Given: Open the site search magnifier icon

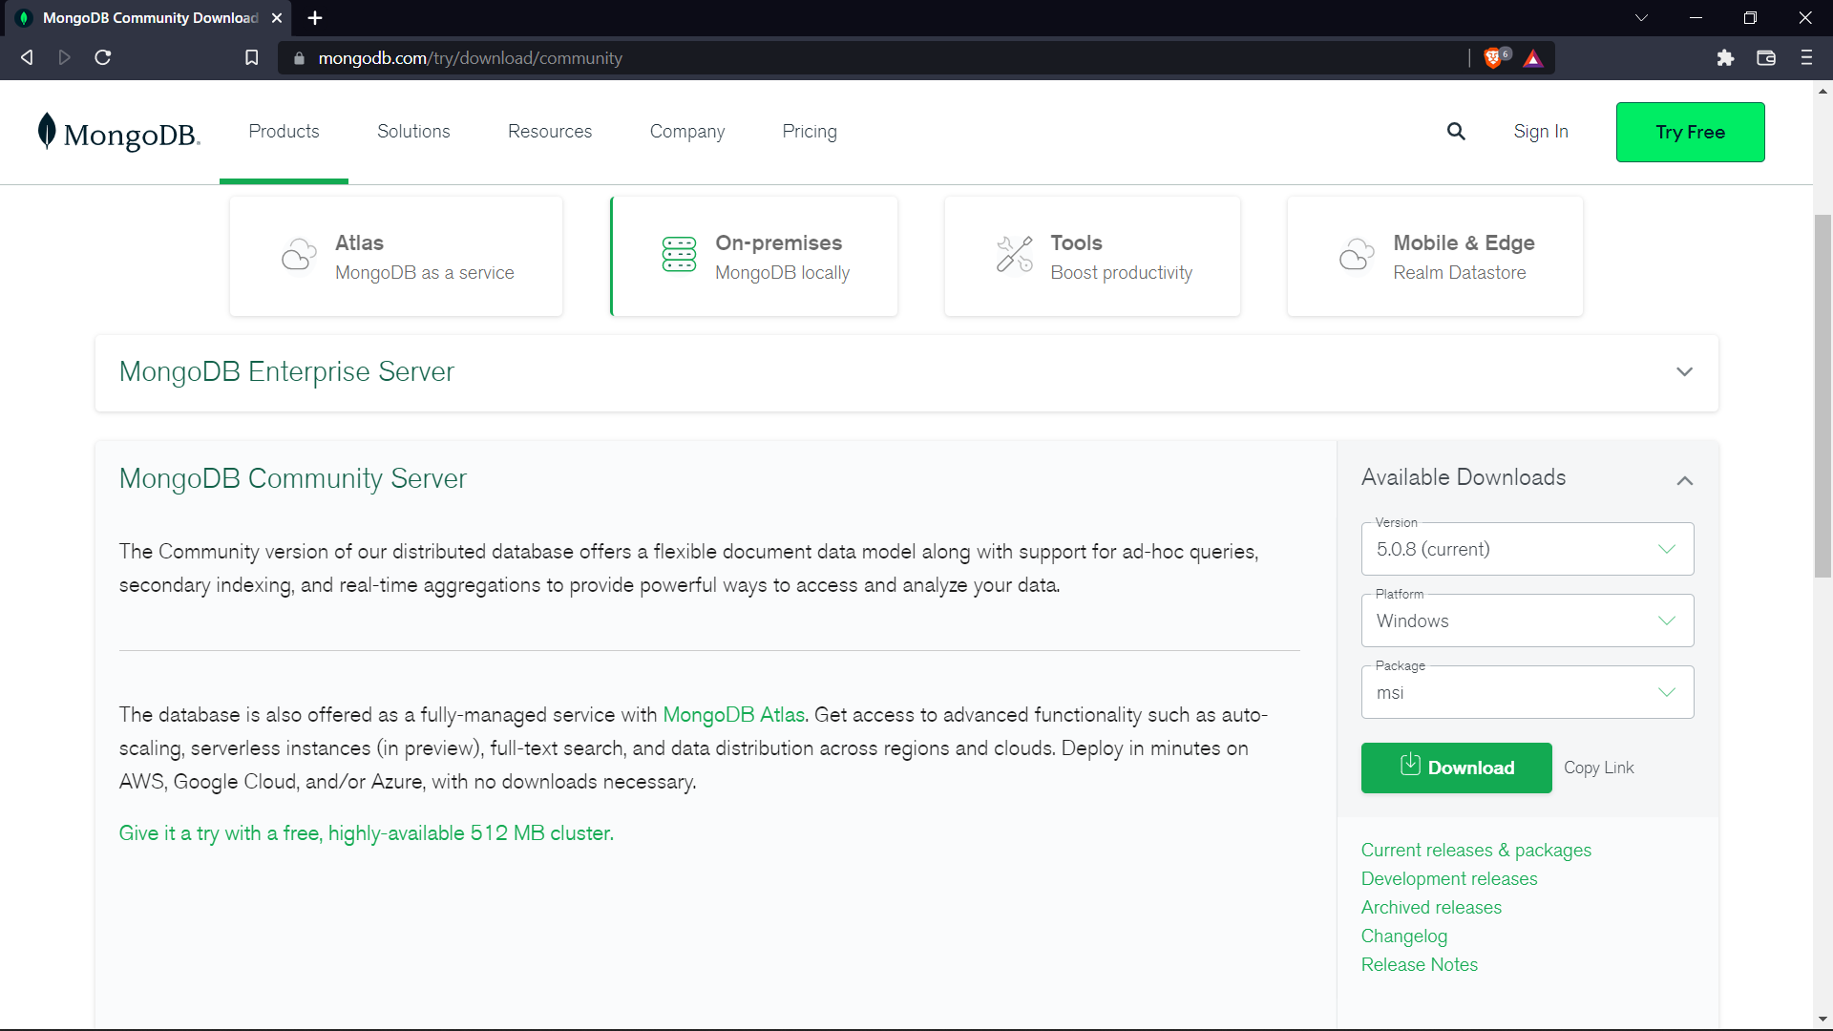Looking at the screenshot, I should tap(1455, 132).
